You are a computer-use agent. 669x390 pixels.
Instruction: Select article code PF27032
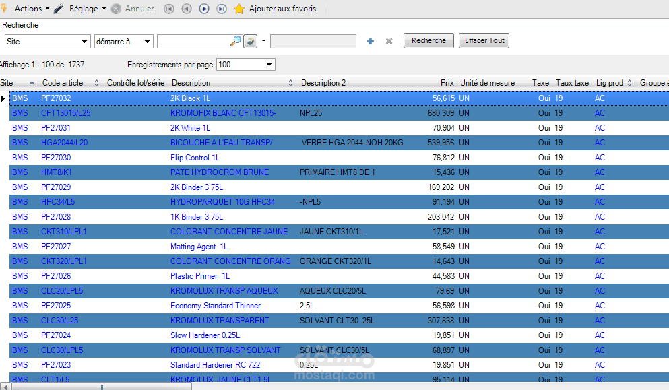56,98
